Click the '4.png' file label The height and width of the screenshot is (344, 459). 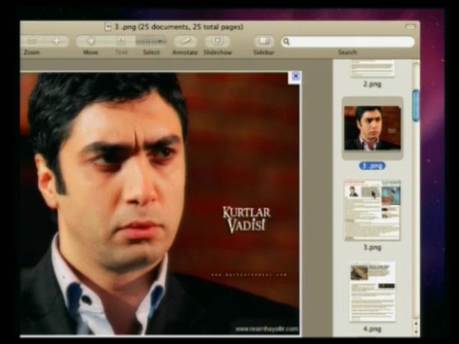[x=372, y=329]
